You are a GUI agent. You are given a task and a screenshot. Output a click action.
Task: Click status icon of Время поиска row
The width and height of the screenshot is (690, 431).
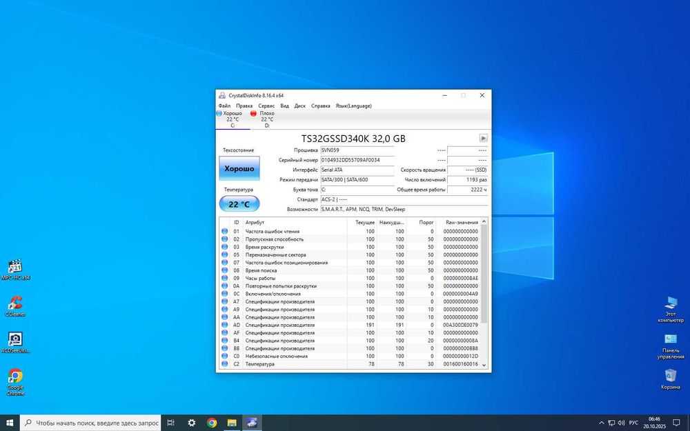click(x=224, y=270)
